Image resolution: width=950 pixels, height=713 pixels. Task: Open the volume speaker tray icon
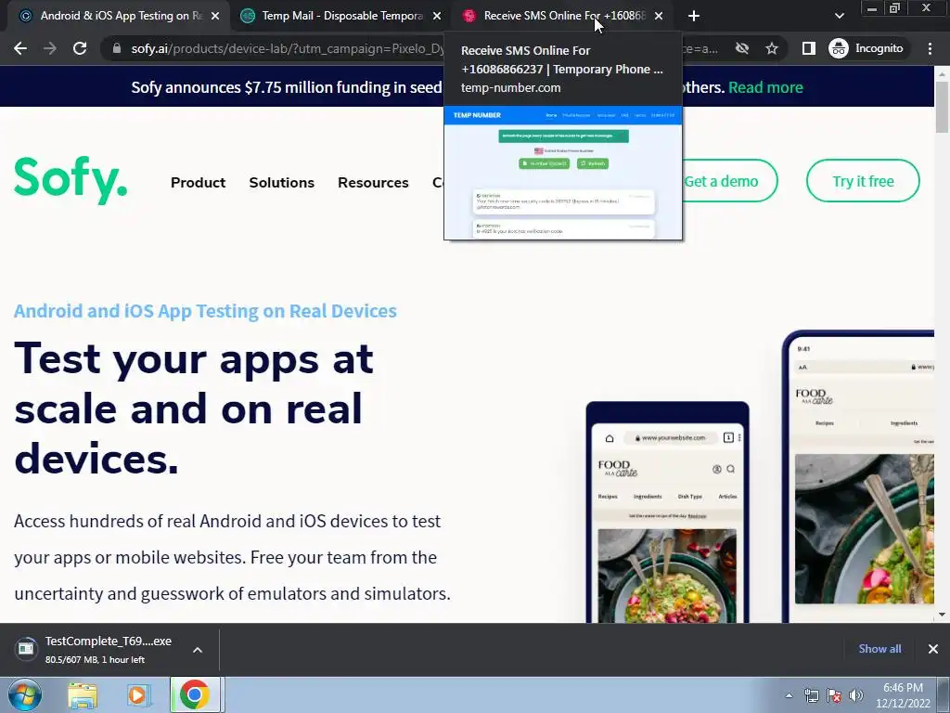point(856,695)
